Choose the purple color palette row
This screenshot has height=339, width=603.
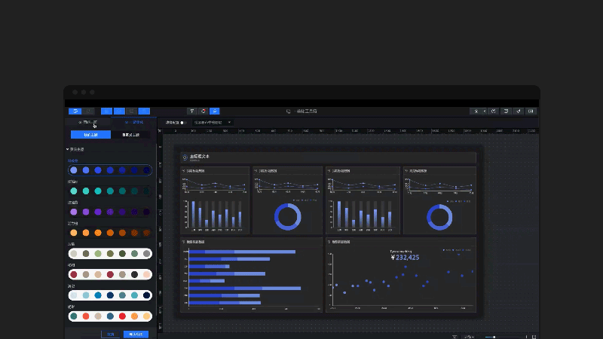click(x=110, y=212)
